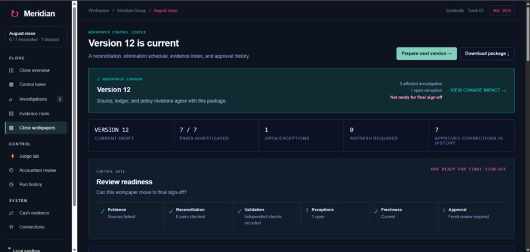Open the August close summary card
Screen dimensions: 530x252
coord(36,37)
